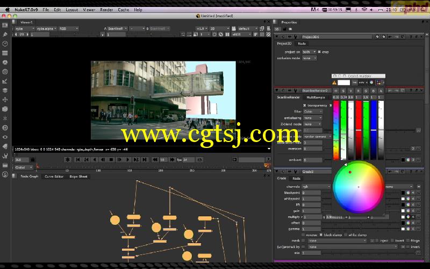
Task: Click the blue B slider bar in picker
Action: [x=373, y=130]
